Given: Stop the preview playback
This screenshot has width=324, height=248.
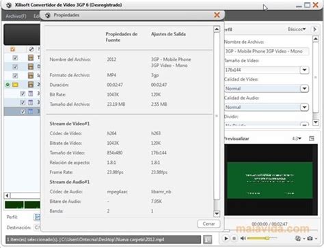Looking at the screenshot, I should [x=234, y=238].
